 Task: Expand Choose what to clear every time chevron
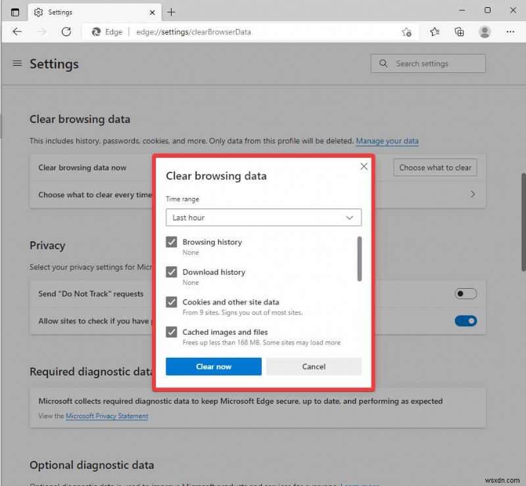[x=473, y=194]
